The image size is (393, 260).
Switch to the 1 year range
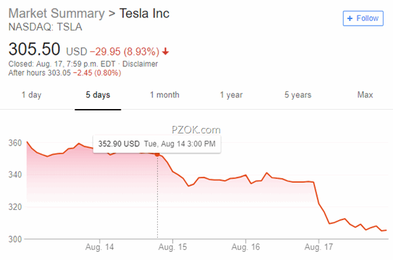pos(231,95)
